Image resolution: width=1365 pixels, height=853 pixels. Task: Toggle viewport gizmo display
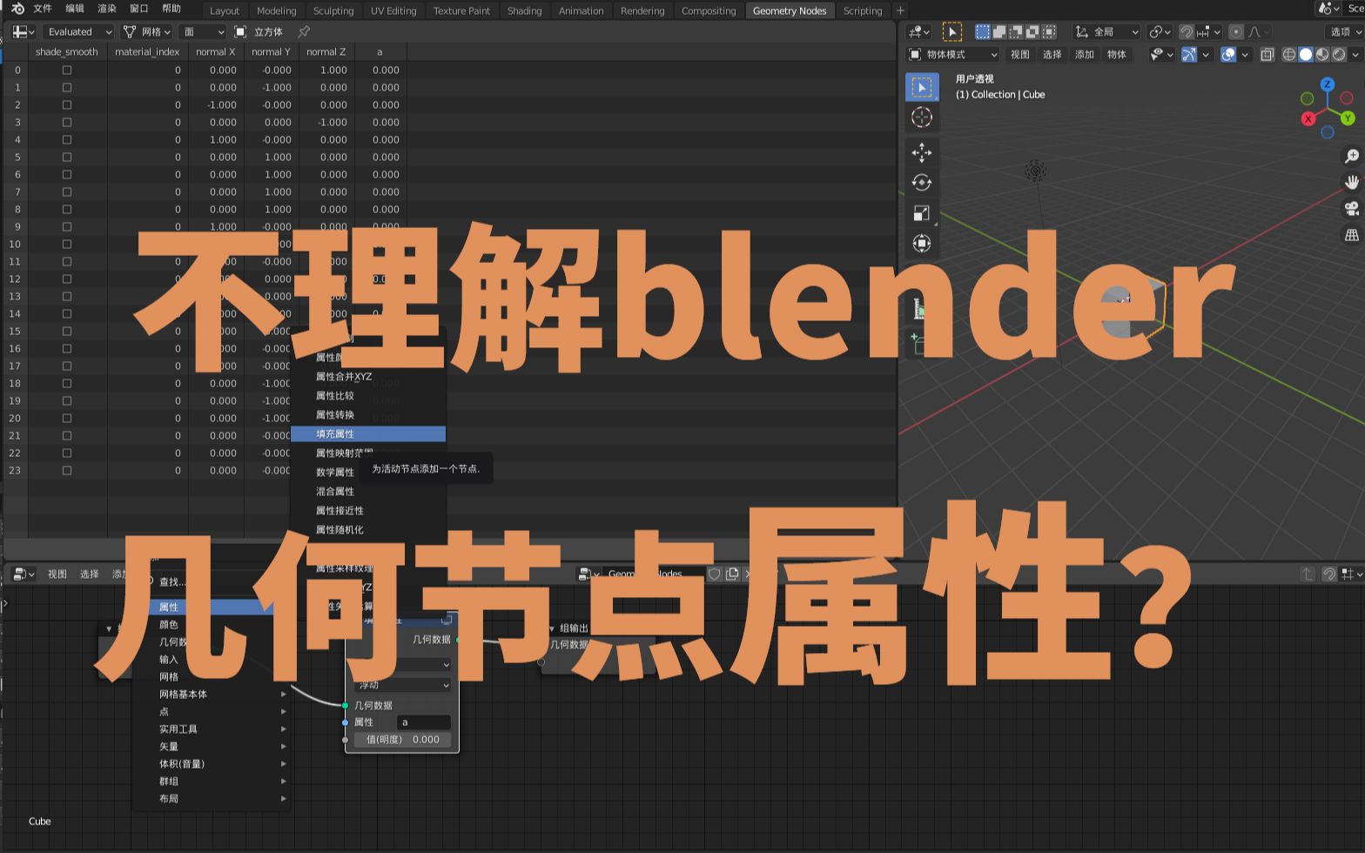tap(1189, 54)
